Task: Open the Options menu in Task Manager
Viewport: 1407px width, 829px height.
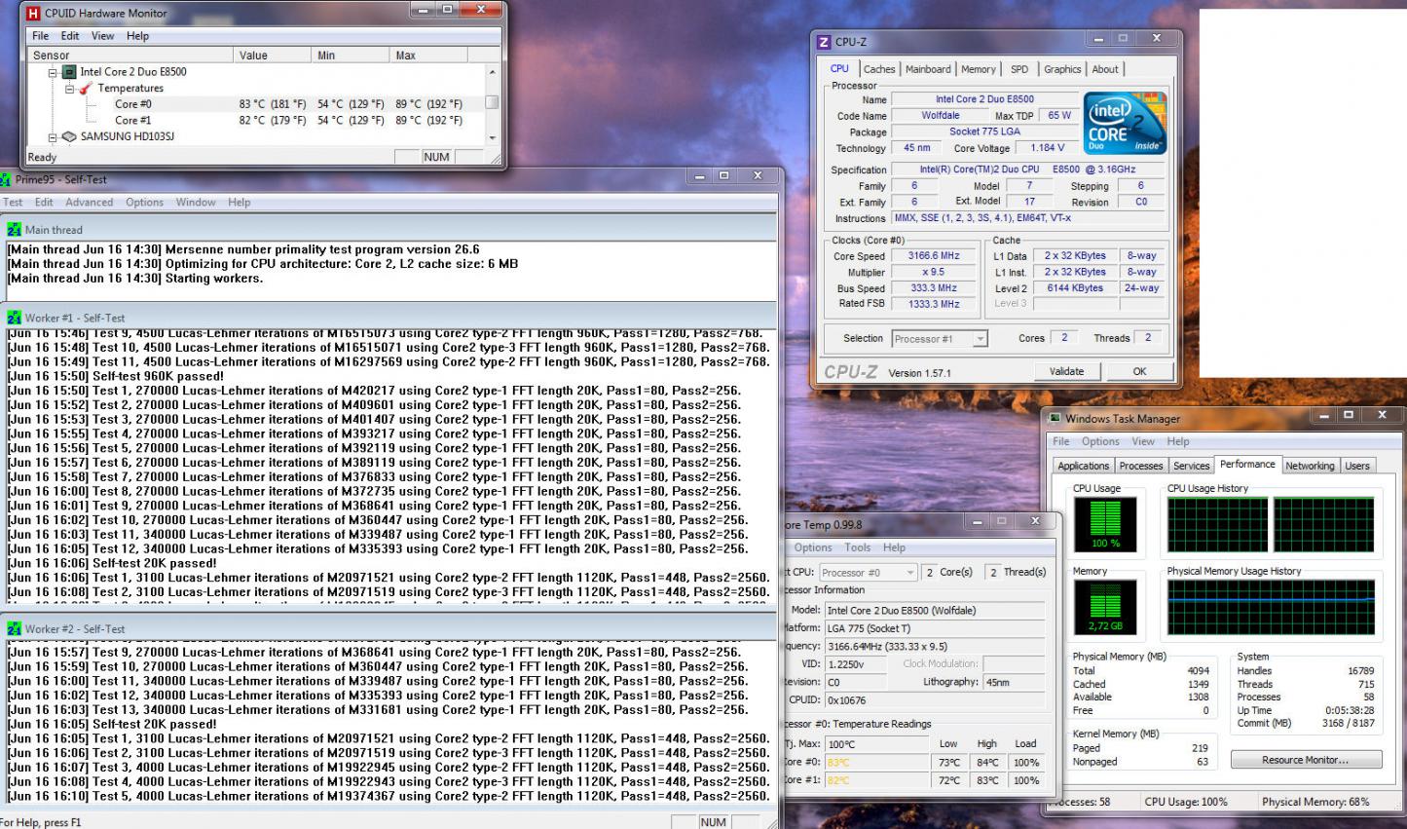Action: 1100,441
